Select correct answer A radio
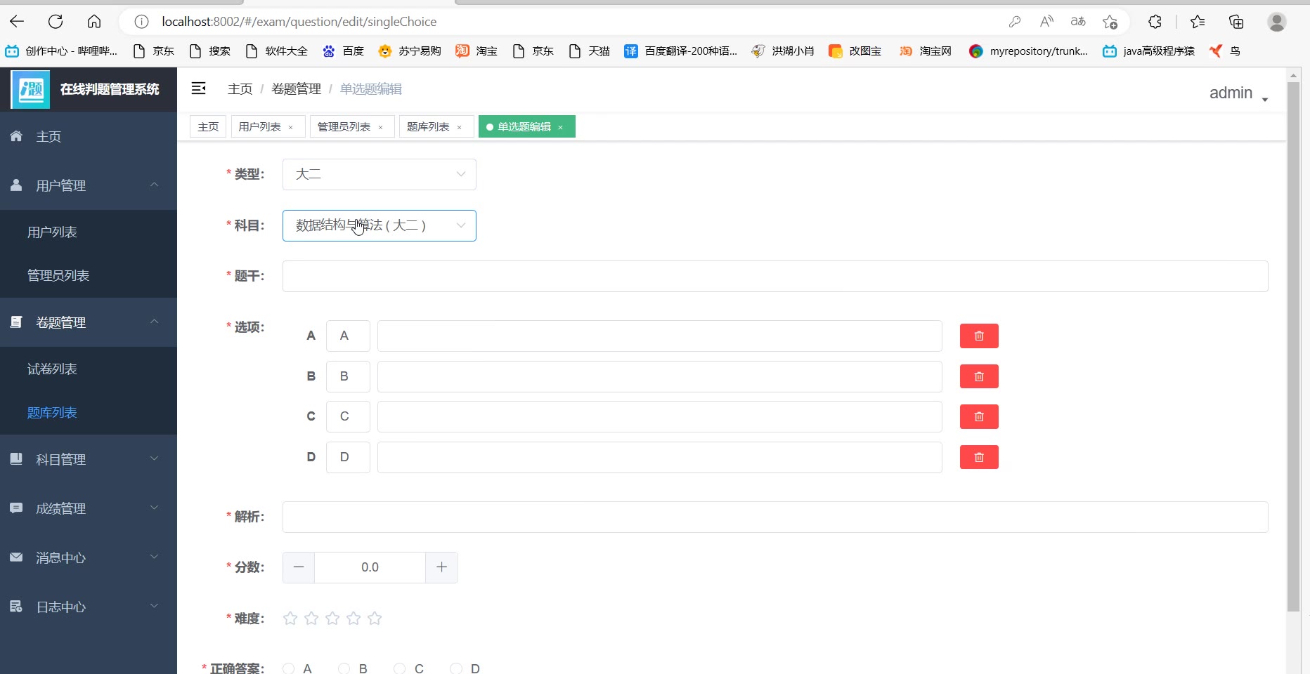 pyautogui.click(x=288, y=668)
